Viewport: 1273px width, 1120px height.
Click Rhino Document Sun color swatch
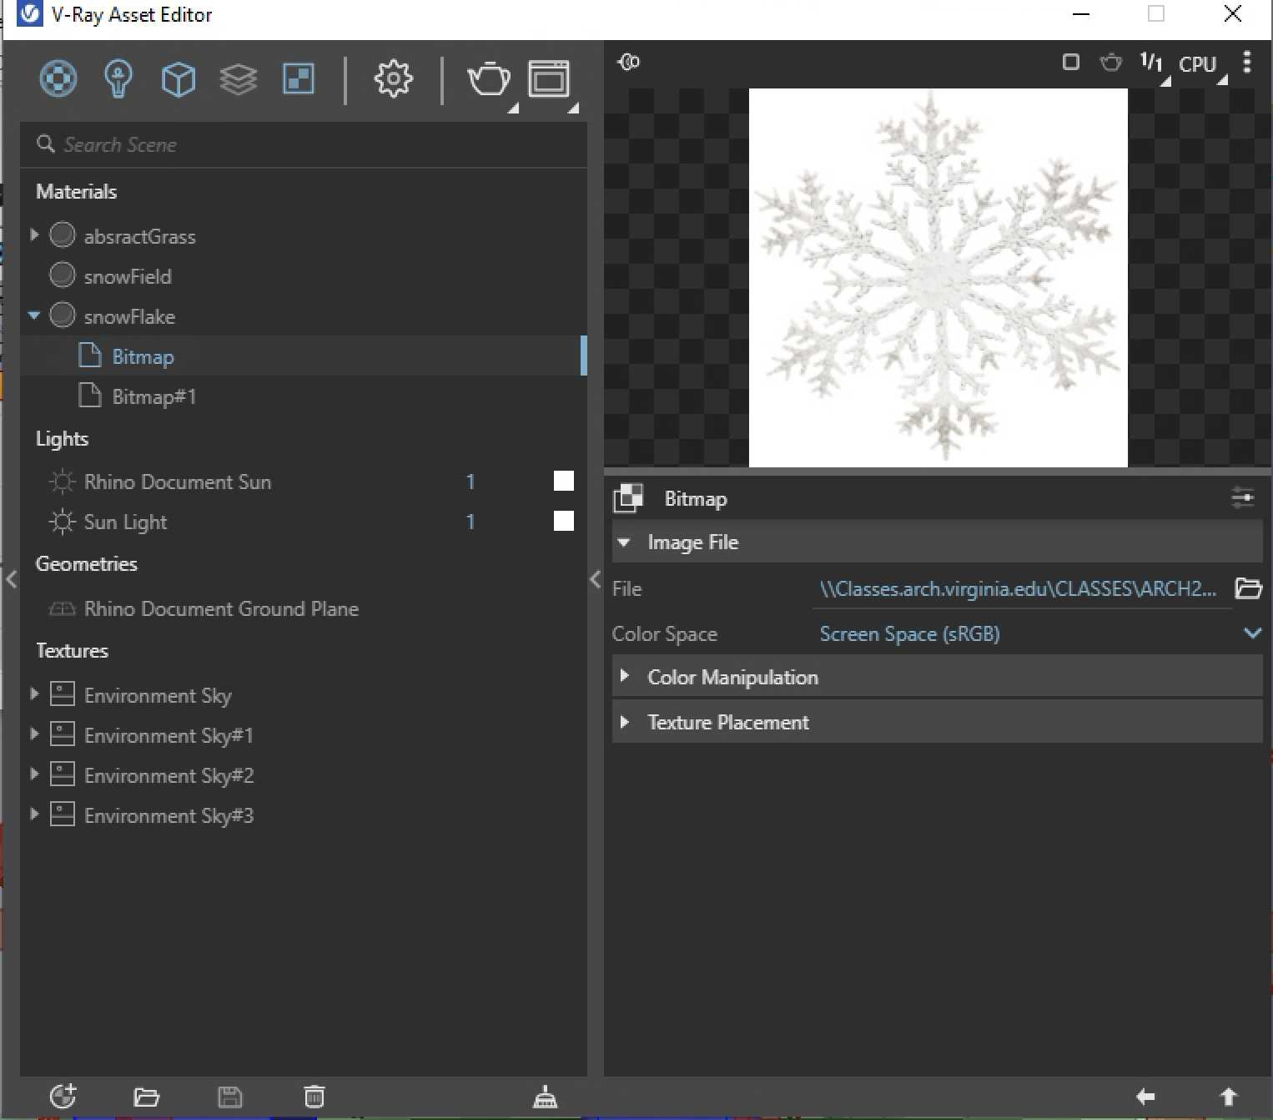564,482
